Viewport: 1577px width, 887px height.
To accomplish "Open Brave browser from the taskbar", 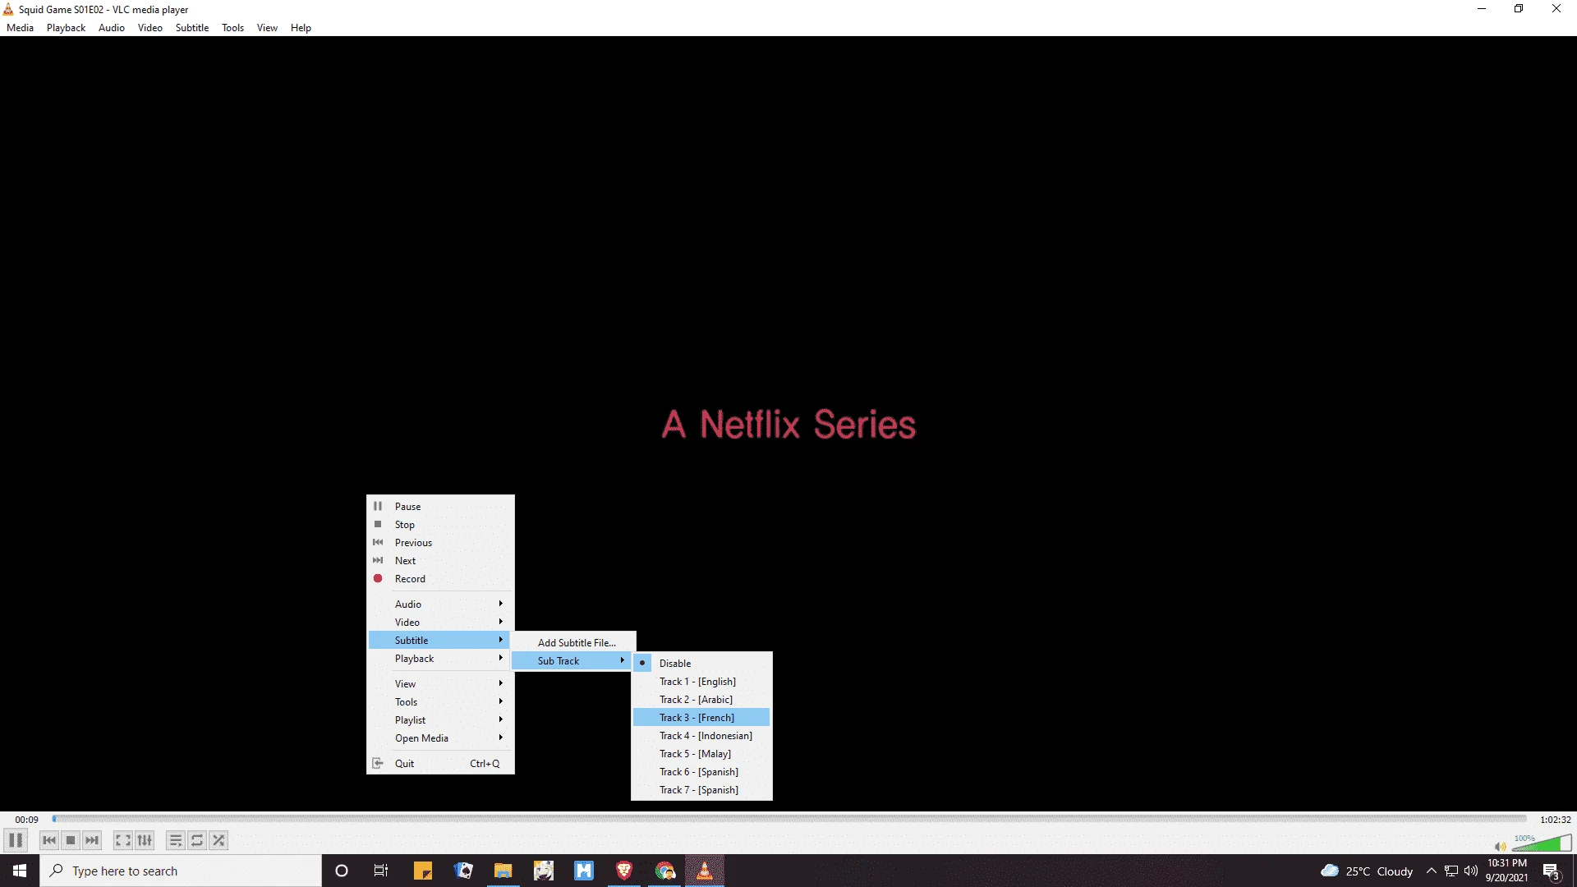I will pos(624,871).
